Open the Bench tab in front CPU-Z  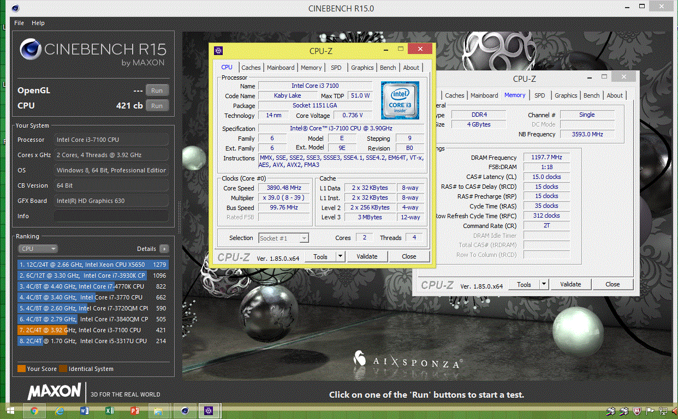click(x=388, y=68)
